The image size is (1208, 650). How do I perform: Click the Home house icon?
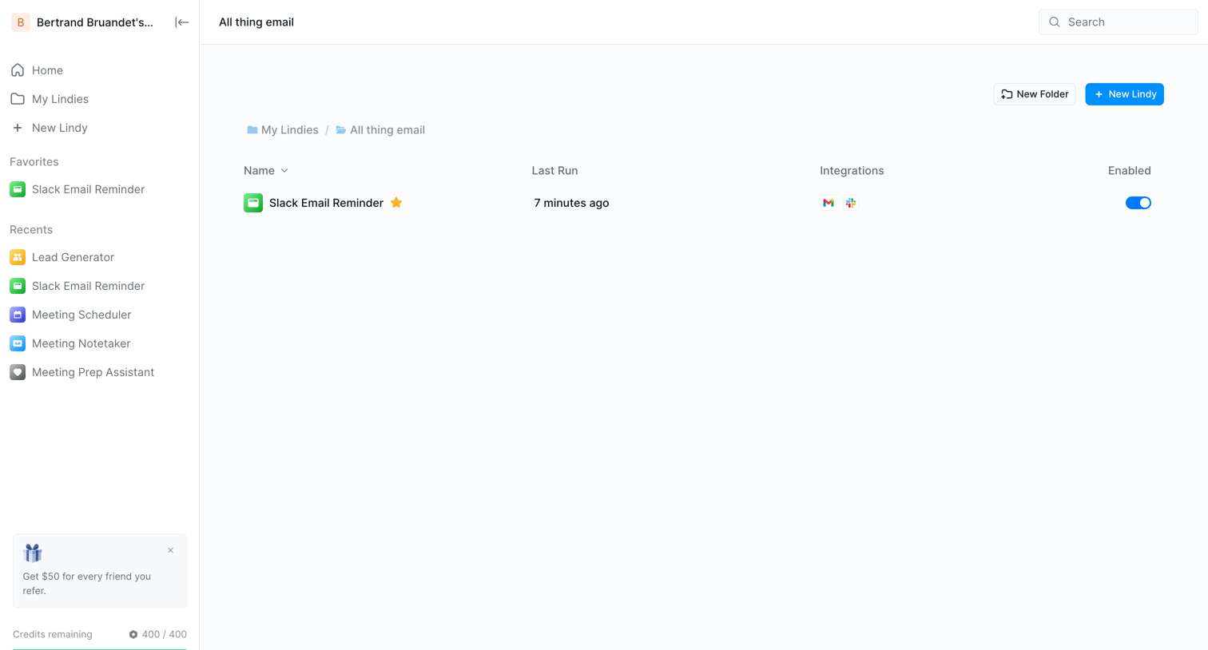(x=18, y=70)
